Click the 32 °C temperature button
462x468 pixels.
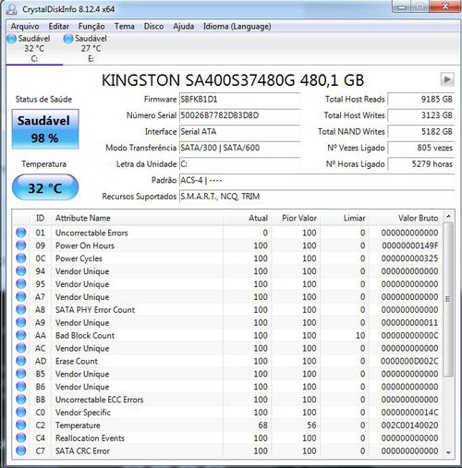click(45, 187)
